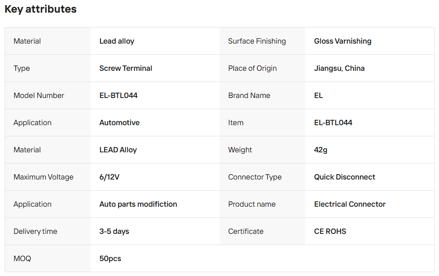
Task: Click the "Quick Disconnect" value
Action: click(x=344, y=177)
